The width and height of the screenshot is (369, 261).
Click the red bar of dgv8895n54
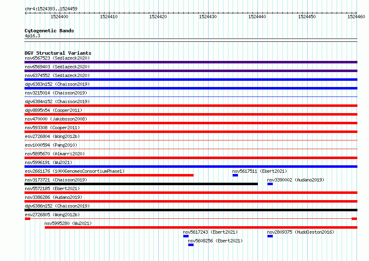pos(191,114)
